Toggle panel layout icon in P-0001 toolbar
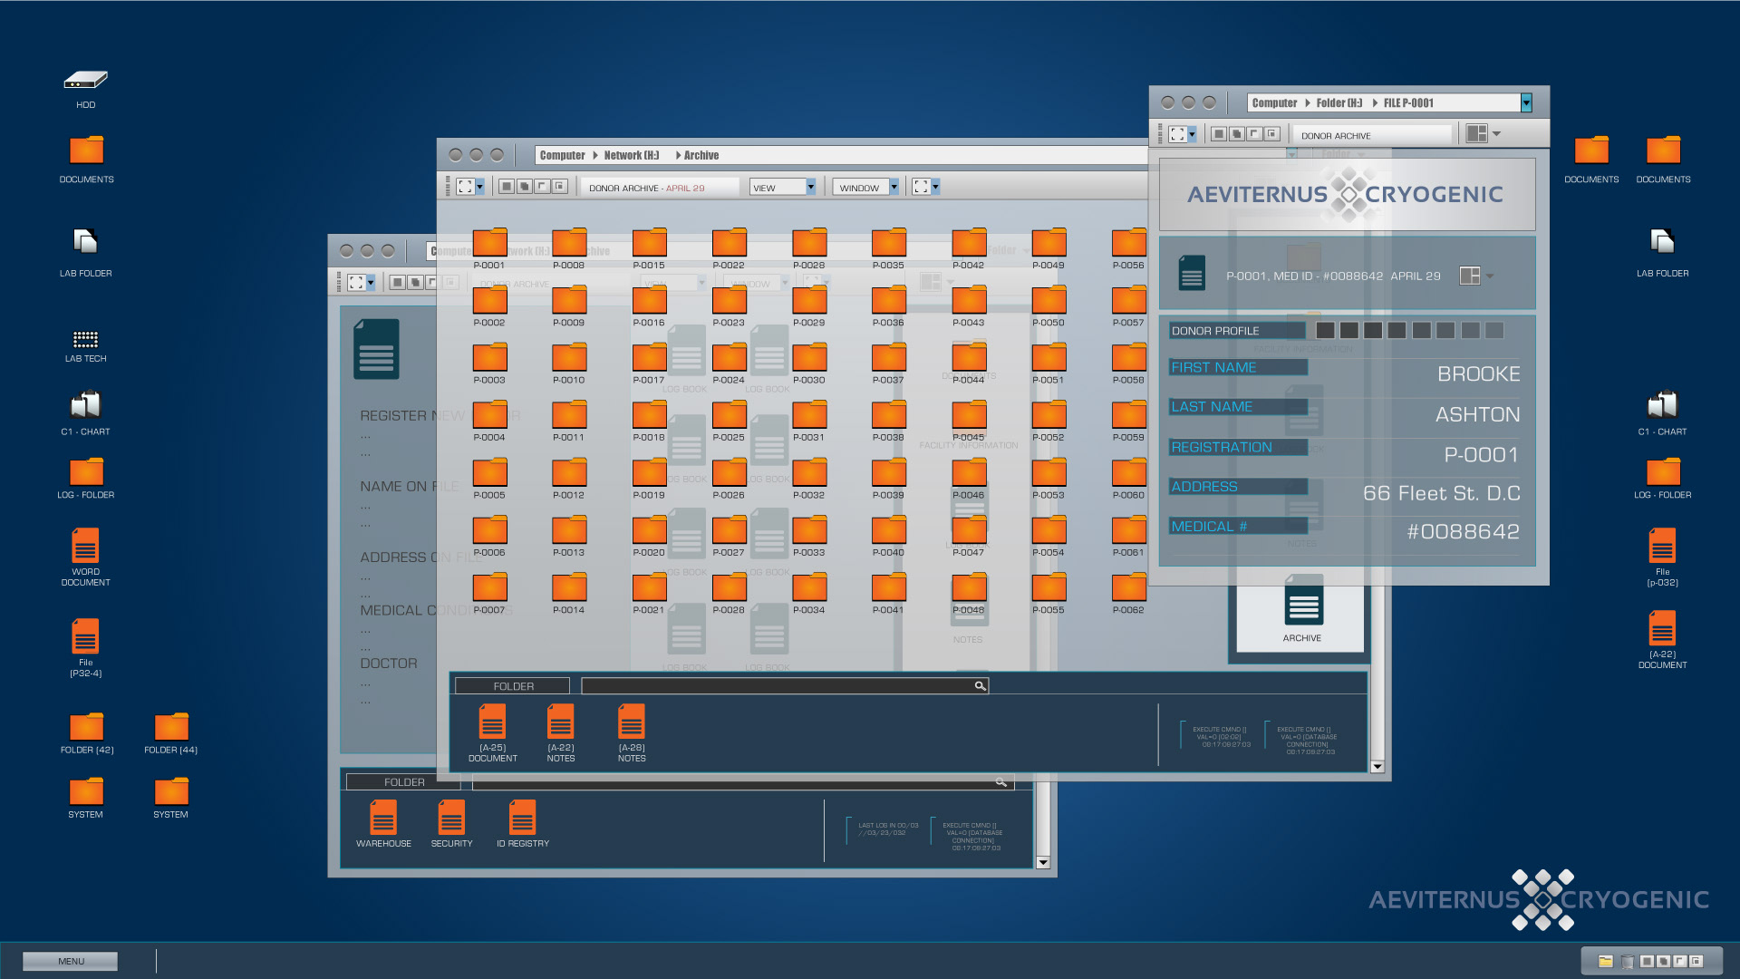The image size is (1740, 979). pyautogui.click(x=1476, y=134)
